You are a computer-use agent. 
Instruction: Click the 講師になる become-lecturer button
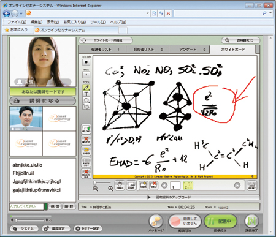click(x=43, y=100)
